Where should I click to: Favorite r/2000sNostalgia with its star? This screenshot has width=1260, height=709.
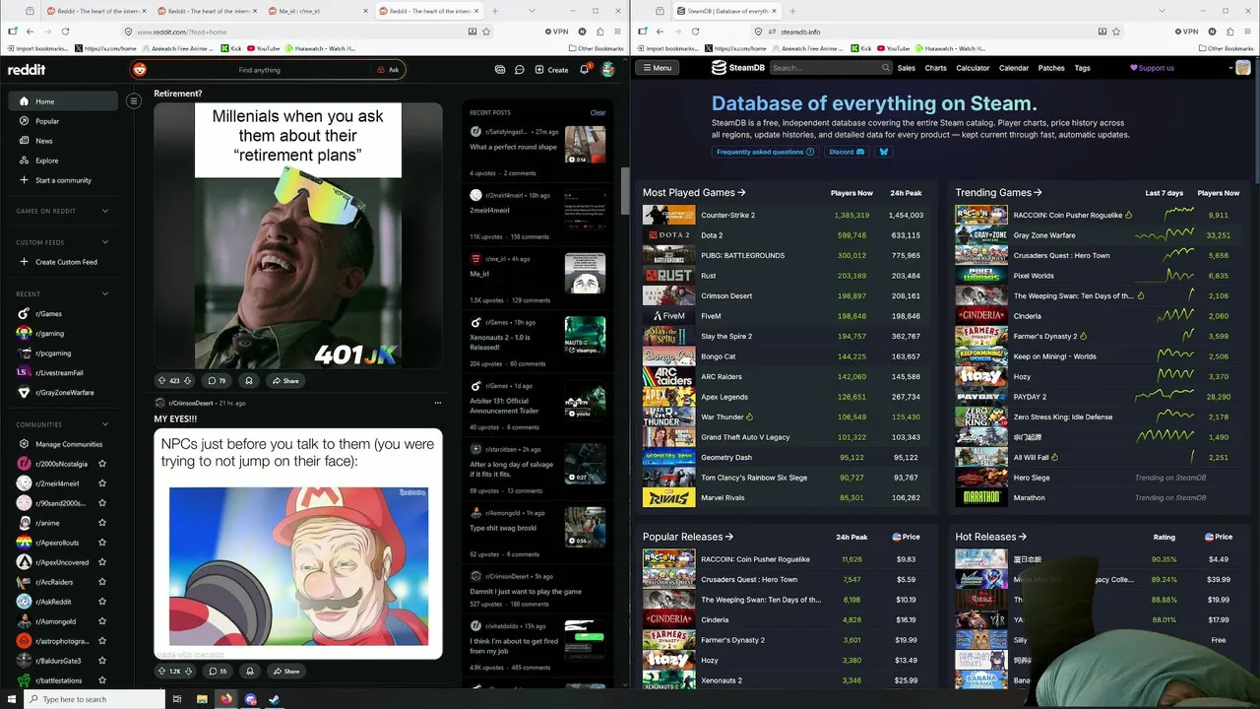(x=102, y=464)
